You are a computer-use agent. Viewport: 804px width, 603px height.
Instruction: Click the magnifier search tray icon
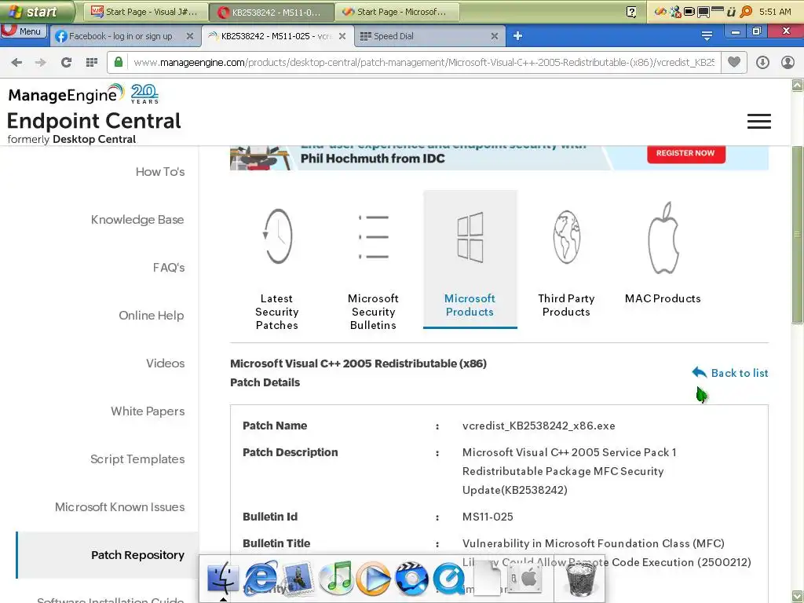(747, 11)
